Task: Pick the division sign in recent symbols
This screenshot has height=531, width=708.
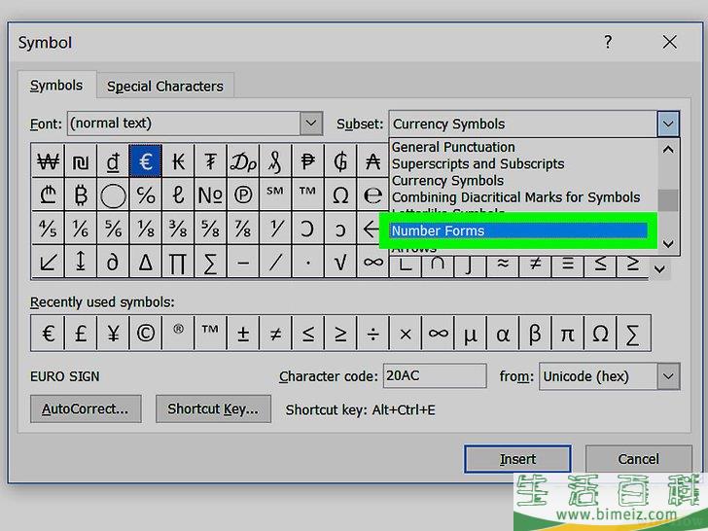Action: [373, 334]
